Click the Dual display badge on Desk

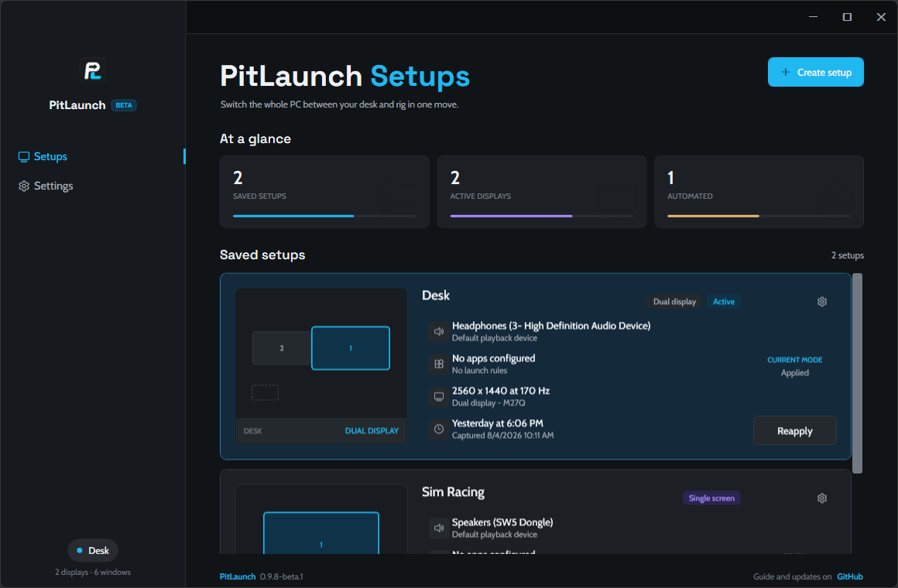(674, 302)
